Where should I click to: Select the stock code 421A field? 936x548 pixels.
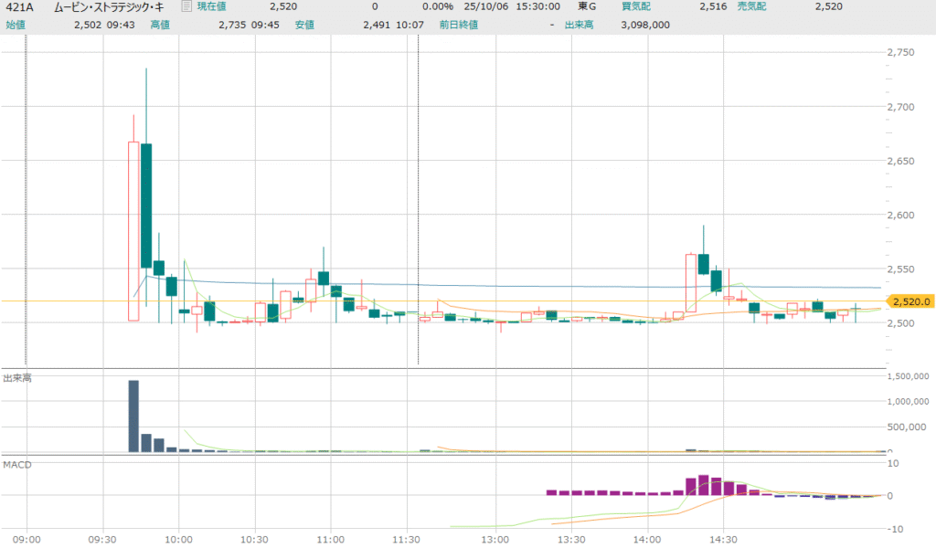click(18, 7)
